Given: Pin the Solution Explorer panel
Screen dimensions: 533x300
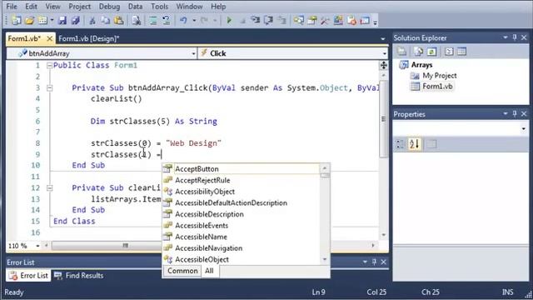Looking at the screenshot, I should click(x=515, y=37).
